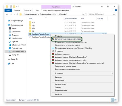Viewport: 122px width, 106px height.
Task: Click the Управление contextual tab header
Action: pos(56,7)
